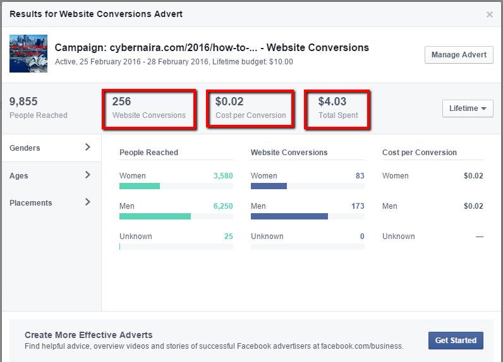
Task: Select the Ages breakdown tab
Action: [19, 176]
